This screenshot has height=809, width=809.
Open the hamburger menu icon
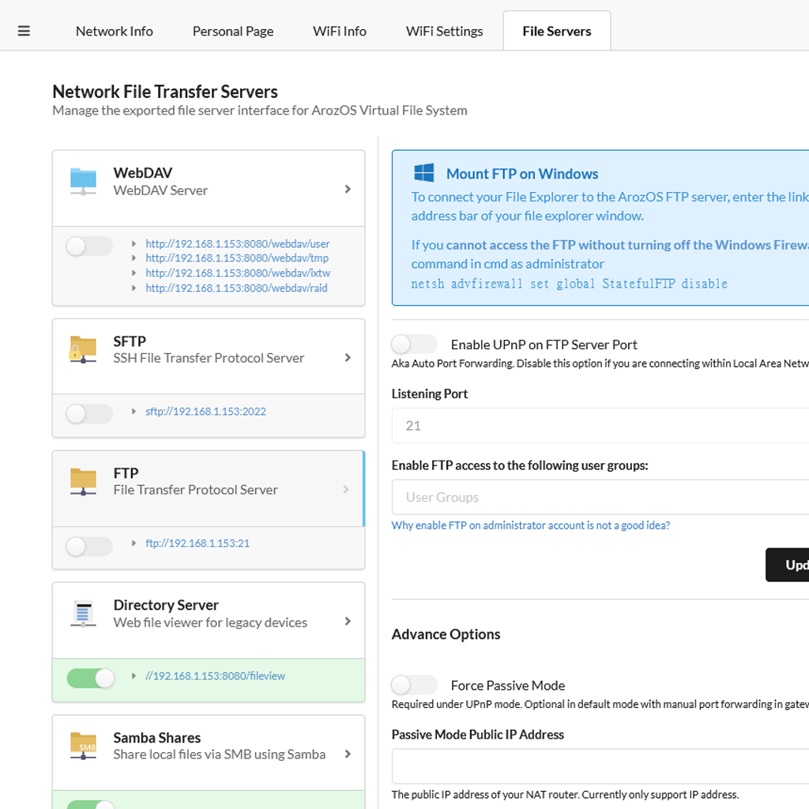pos(24,32)
